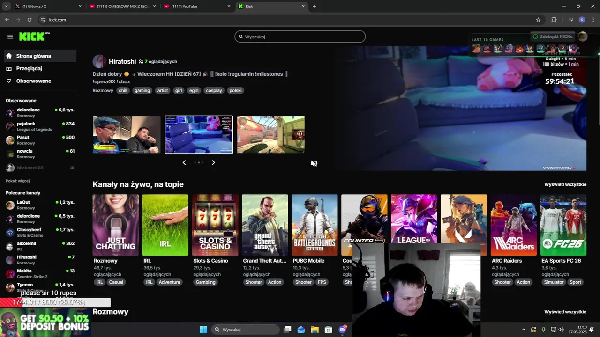Screen dimensions: 600x337
Task: Open the Przeglądaj browse section
Action: click(40, 68)
